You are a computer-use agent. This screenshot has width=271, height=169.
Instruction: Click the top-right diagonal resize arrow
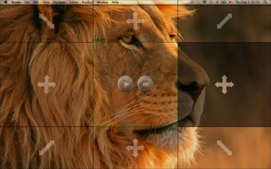pos(224,21)
